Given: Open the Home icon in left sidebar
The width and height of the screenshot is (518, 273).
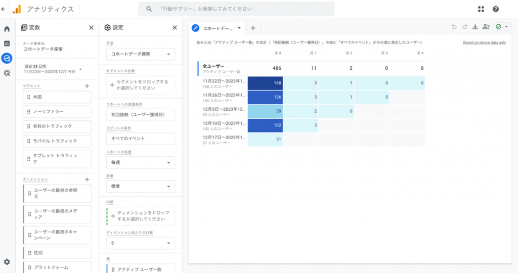Looking at the screenshot, I should click(7, 29).
